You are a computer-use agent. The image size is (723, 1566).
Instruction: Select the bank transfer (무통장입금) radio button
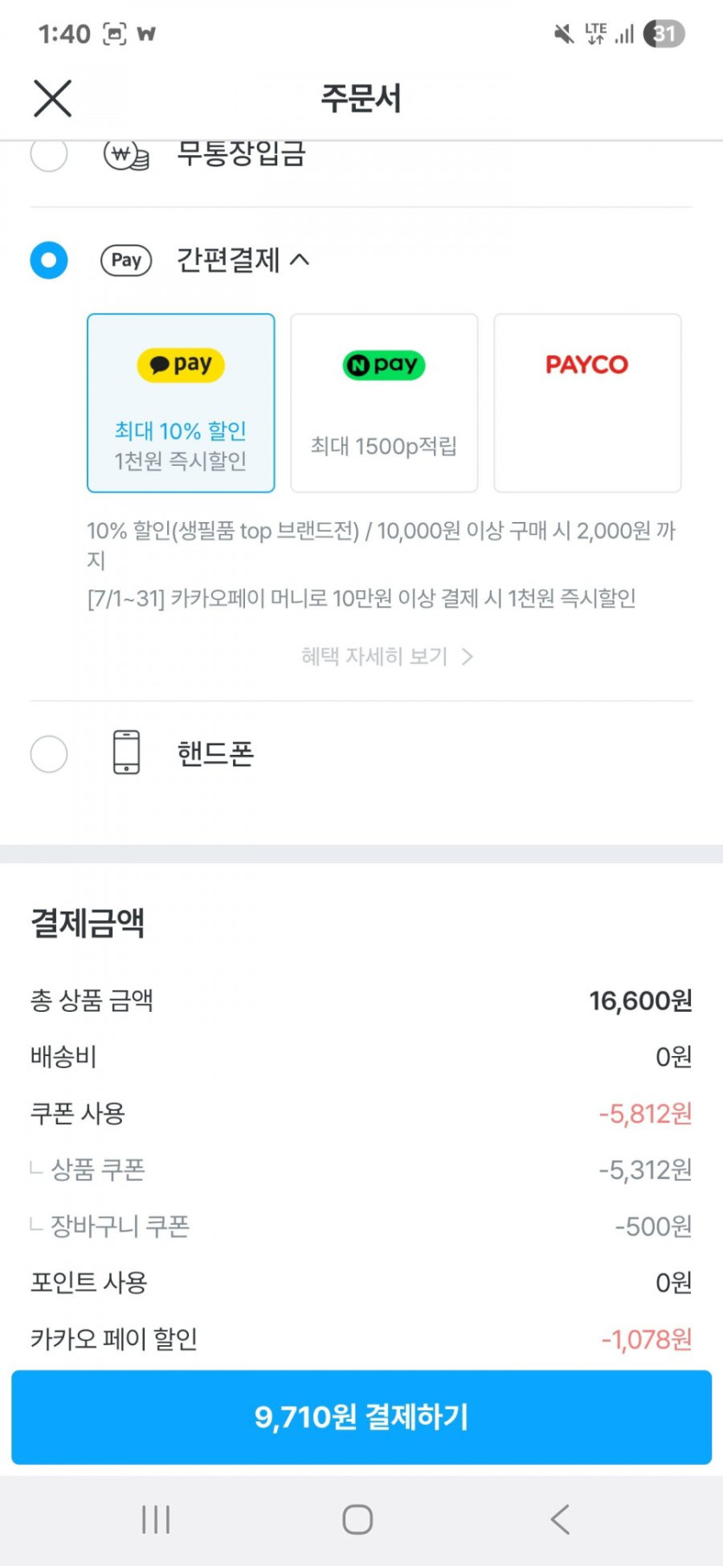click(x=48, y=156)
